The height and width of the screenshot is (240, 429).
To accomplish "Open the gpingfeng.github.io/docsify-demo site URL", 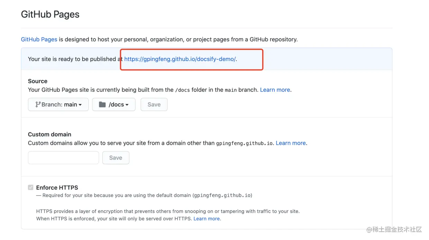I will click(x=180, y=59).
